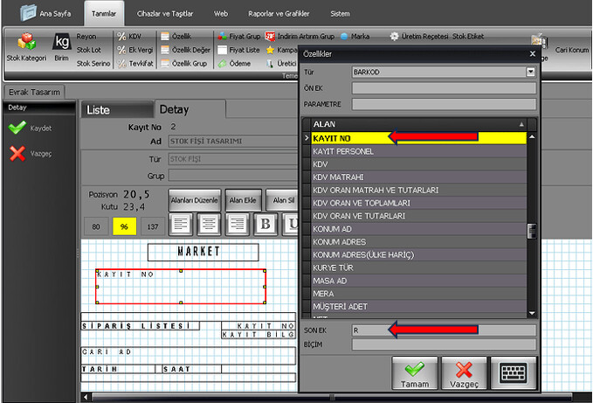The image size is (593, 403).
Task: Sort by ALAN column header
Action: [418, 124]
